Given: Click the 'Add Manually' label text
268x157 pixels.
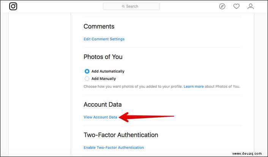Looking at the screenshot, I should pos(104,79).
